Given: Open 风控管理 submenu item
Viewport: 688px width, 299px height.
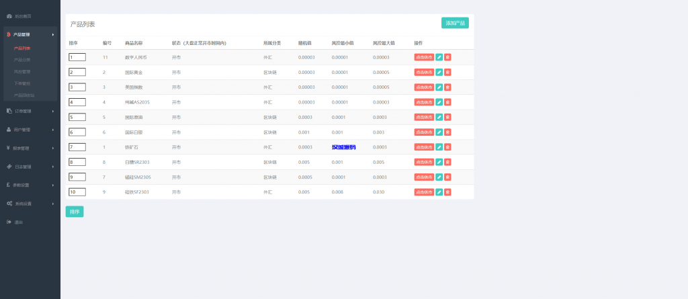Looking at the screenshot, I should click(22, 71).
